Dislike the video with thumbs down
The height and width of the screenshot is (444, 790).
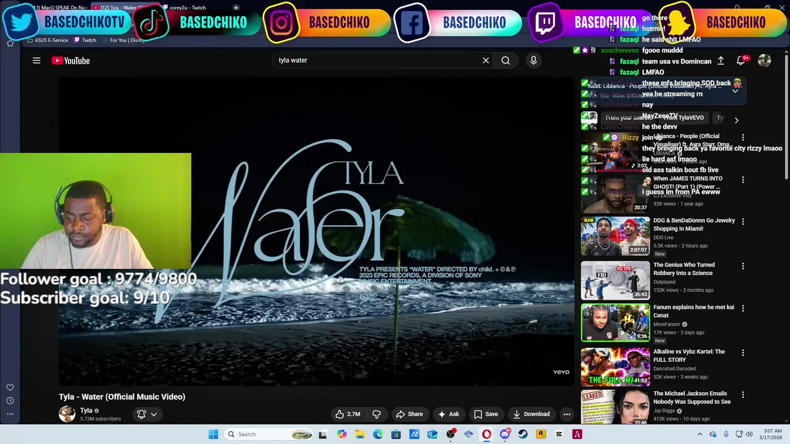tap(376, 414)
